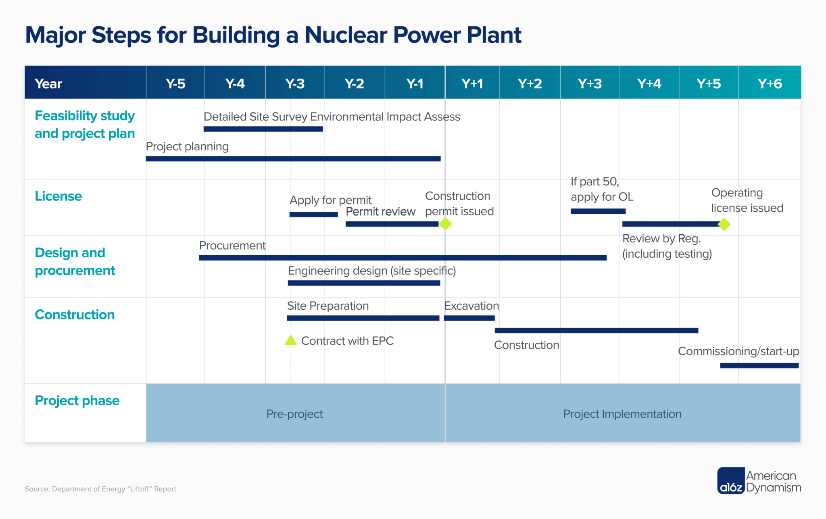Click the Engineering design bar
The height and width of the screenshot is (519, 826).
coord(364,283)
